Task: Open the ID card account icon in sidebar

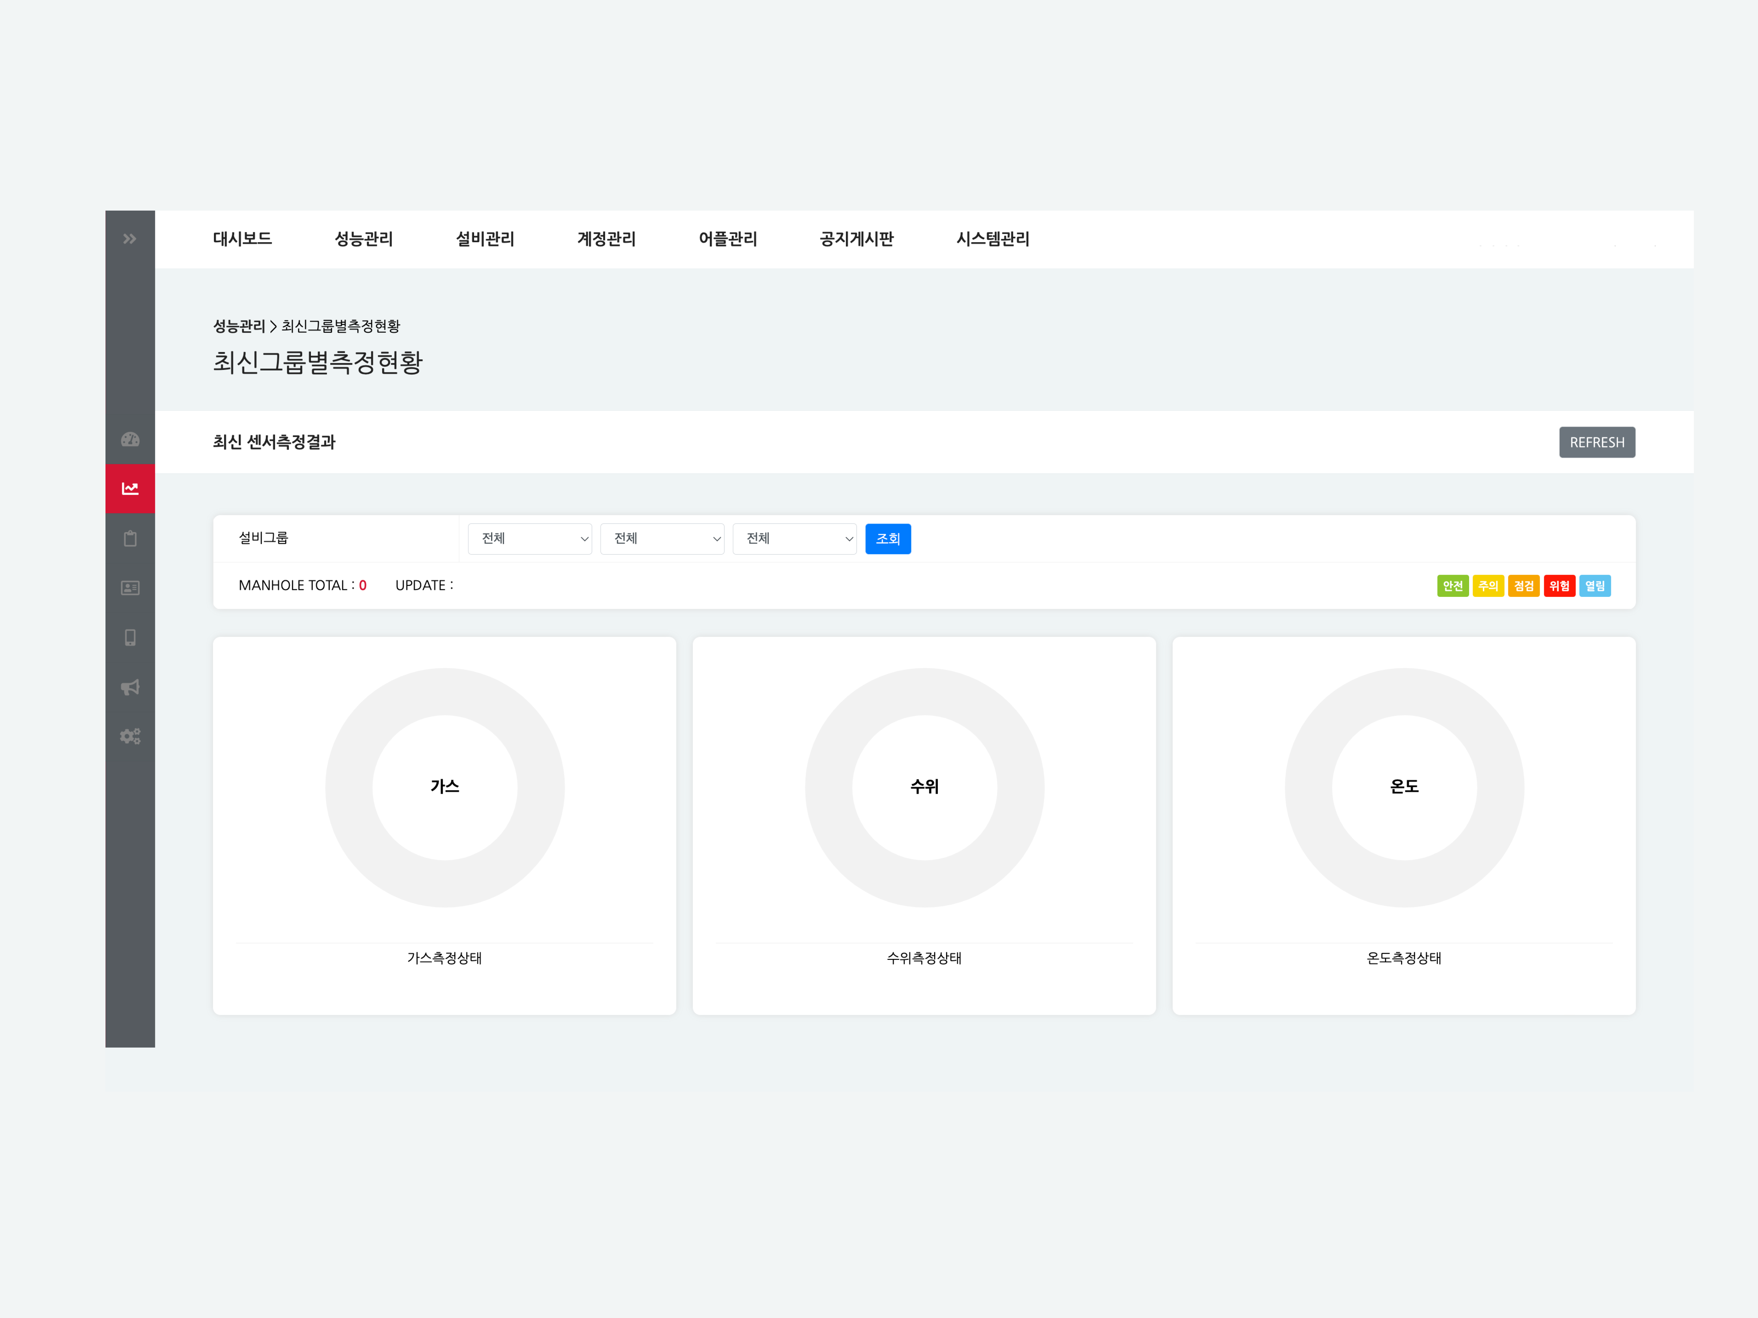Action: (x=130, y=588)
